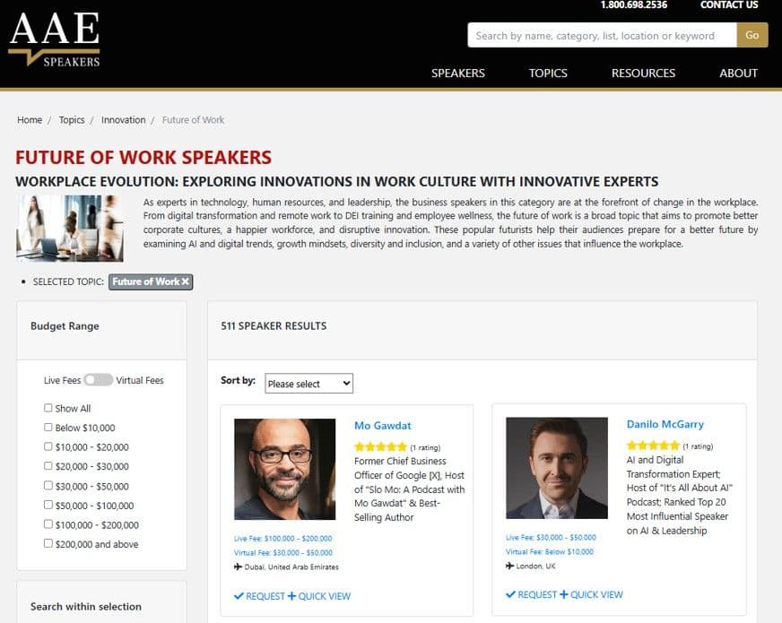Click Mo Gawdat's portrait photo
Screen dimensions: 782x623
285,469
